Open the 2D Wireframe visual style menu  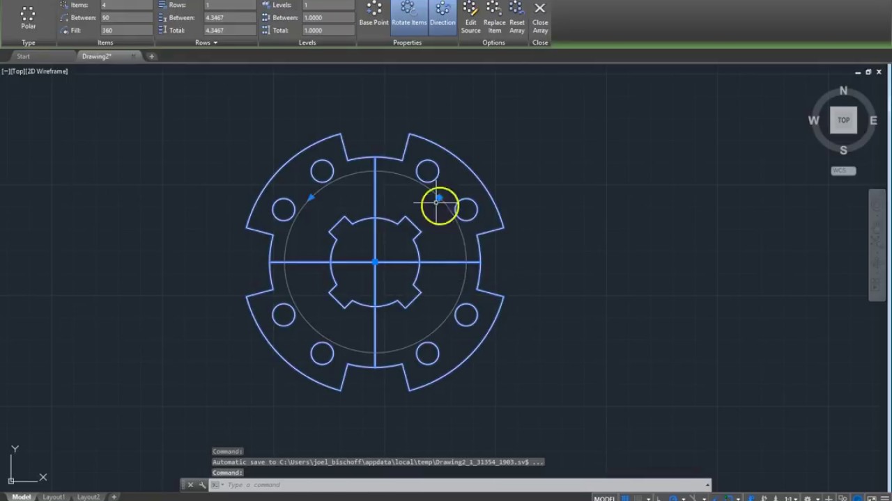click(x=47, y=71)
